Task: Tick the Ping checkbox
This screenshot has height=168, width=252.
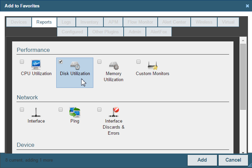Action: coord(61,109)
